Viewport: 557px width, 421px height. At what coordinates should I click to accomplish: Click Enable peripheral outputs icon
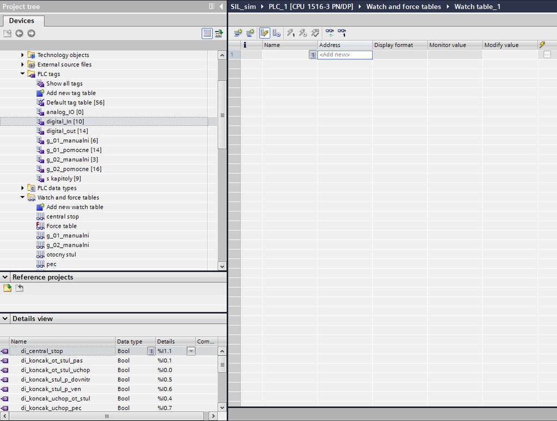click(315, 33)
